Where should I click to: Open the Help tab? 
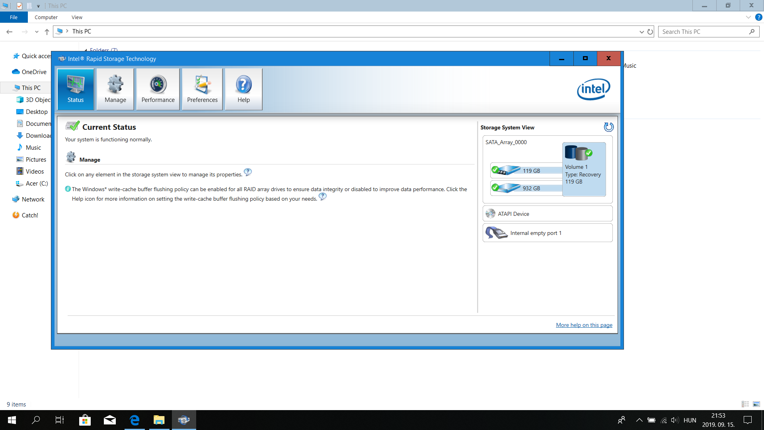point(244,89)
